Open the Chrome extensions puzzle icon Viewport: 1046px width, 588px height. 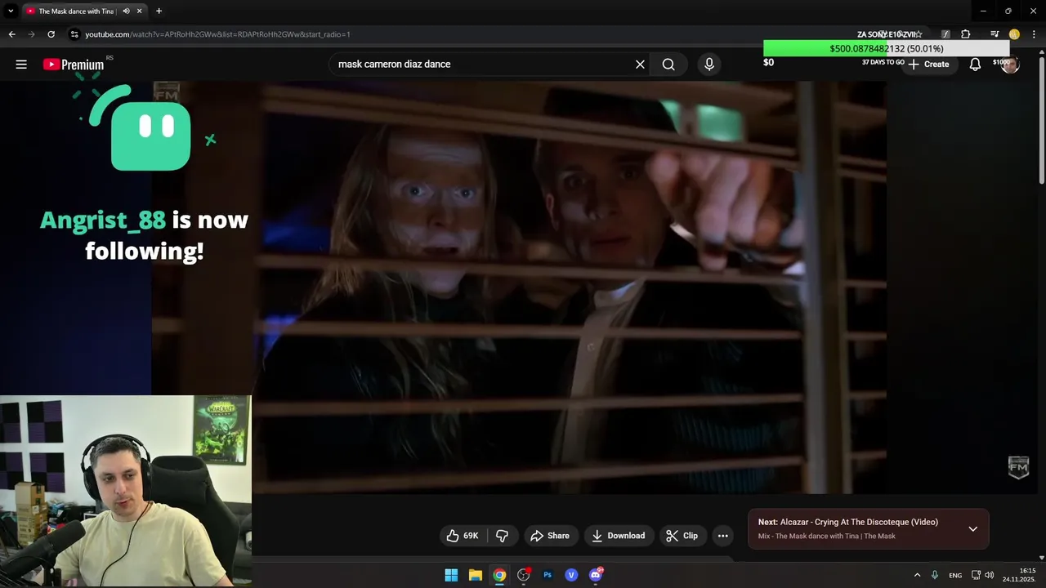tap(966, 34)
